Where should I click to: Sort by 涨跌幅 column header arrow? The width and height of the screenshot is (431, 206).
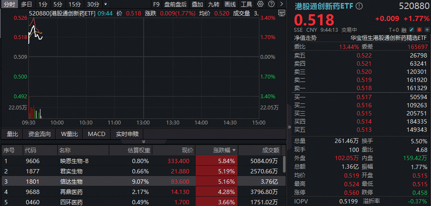click(234, 150)
